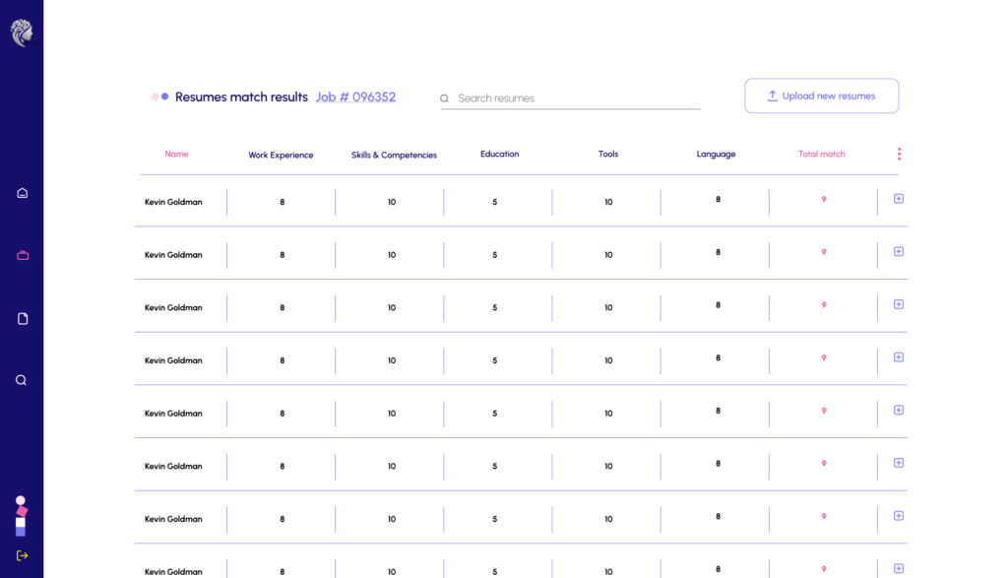Viewport: 1008px width, 578px height.
Task: Open the Home page from sidebar
Action: tap(22, 193)
